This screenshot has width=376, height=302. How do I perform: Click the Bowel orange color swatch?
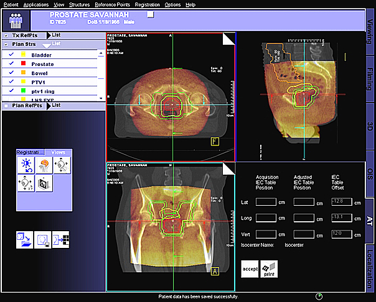coord(23,73)
